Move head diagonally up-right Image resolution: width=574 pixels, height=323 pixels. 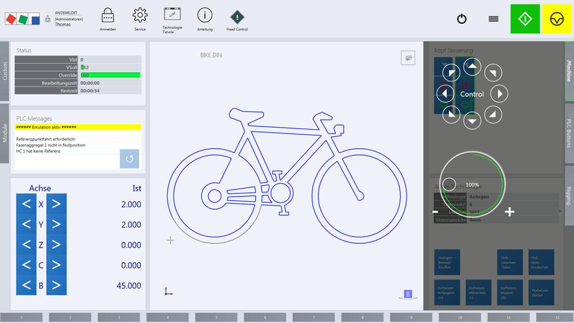tap(493, 73)
